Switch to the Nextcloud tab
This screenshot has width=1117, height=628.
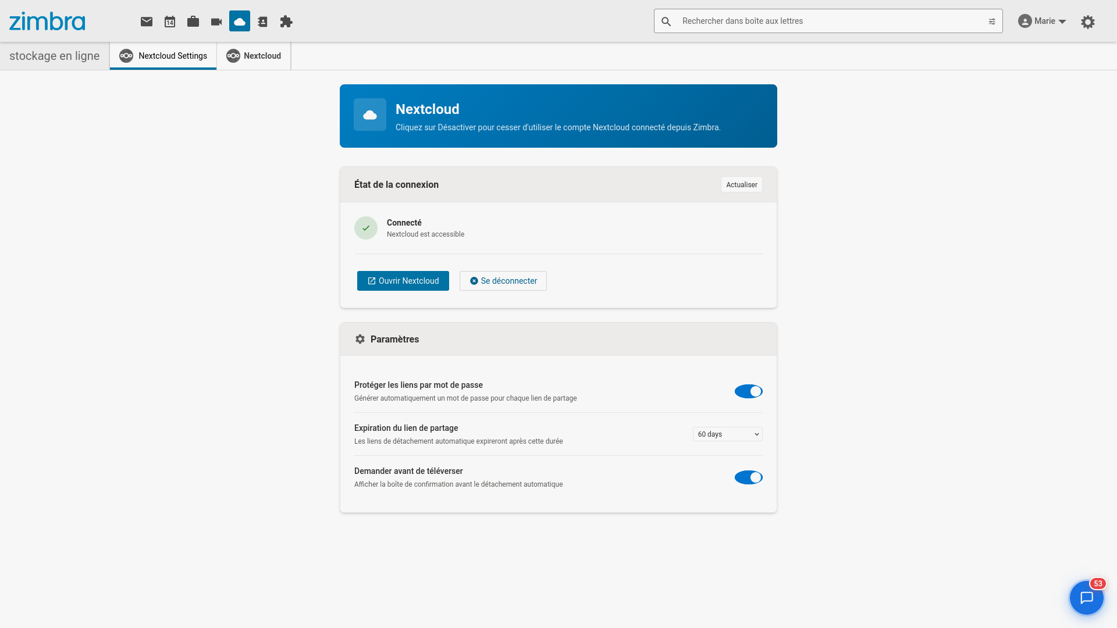pos(254,56)
